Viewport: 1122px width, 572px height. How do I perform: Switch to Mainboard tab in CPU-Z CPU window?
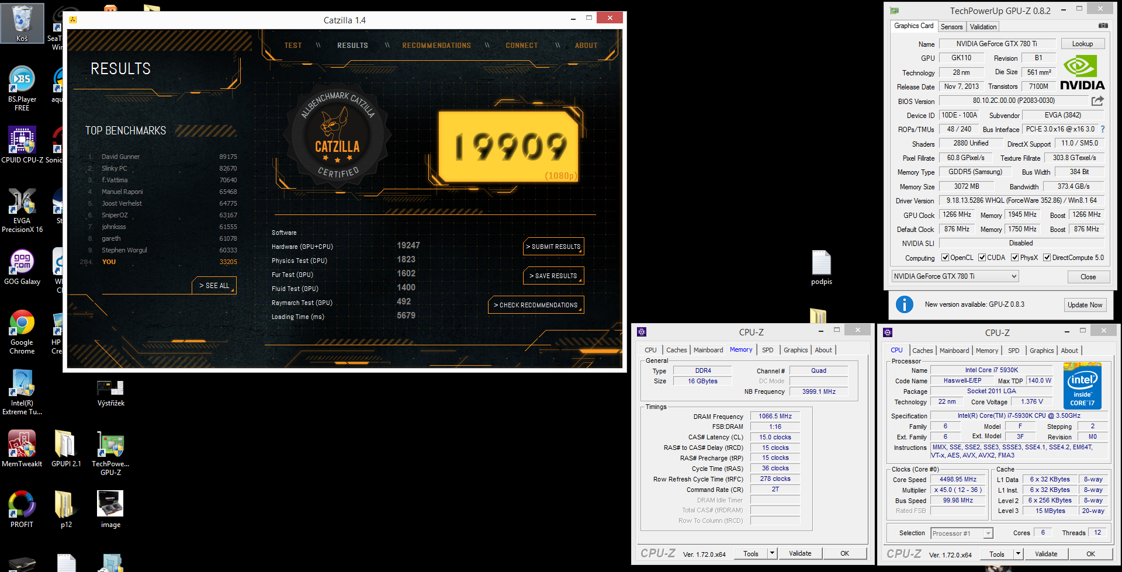[954, 351]
